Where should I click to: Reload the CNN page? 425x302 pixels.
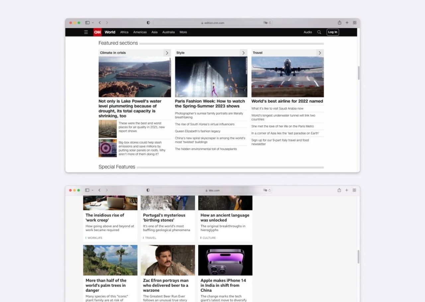coord(270,23)
